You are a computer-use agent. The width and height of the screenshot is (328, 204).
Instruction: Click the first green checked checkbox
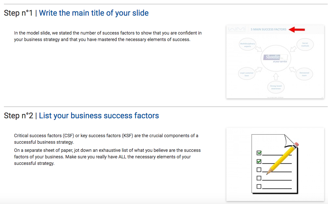(259, 153)
